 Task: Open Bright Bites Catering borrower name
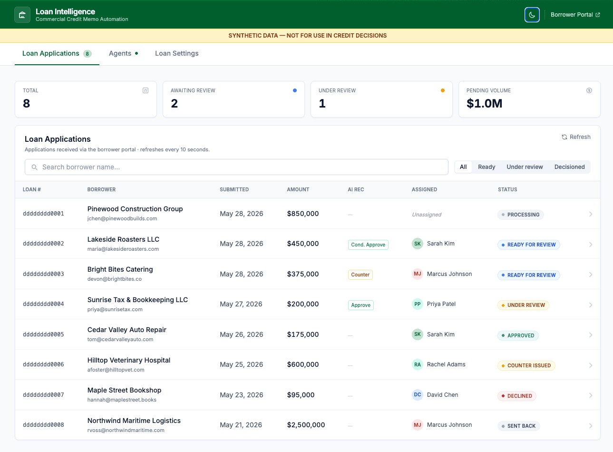120,269
